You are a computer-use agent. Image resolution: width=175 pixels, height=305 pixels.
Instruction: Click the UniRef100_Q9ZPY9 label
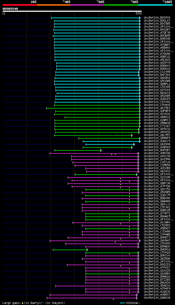[x=157, y=63]
